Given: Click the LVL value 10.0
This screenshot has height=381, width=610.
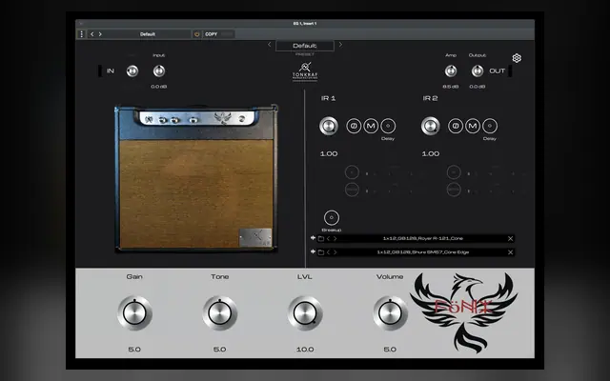Looking at the screenshot, I should coord(305,350).
